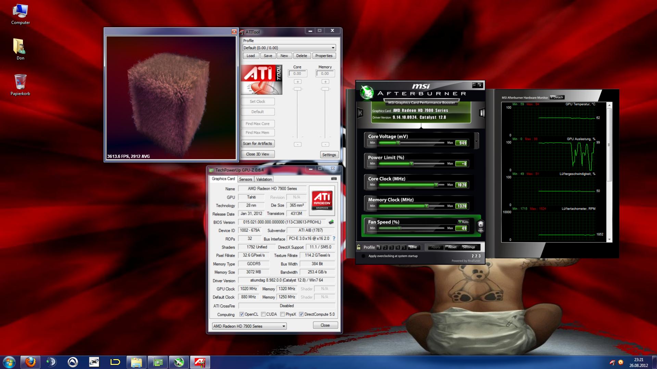Click the ATI Radeon logo in GPU-Z

coord(322,201)
